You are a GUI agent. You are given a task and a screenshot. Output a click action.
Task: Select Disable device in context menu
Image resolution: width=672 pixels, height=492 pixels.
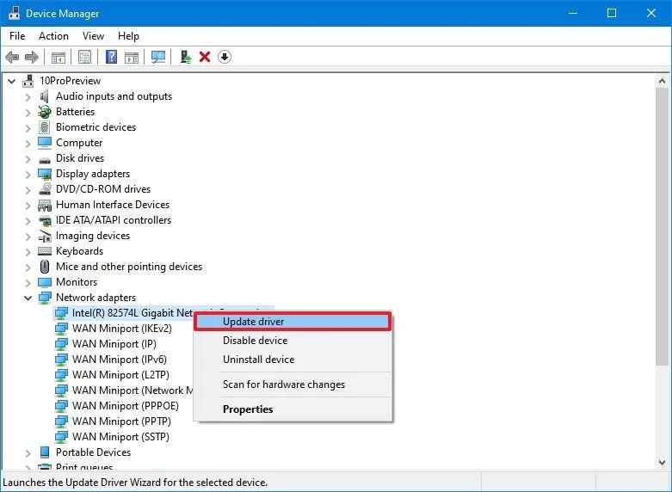(255, 341)
